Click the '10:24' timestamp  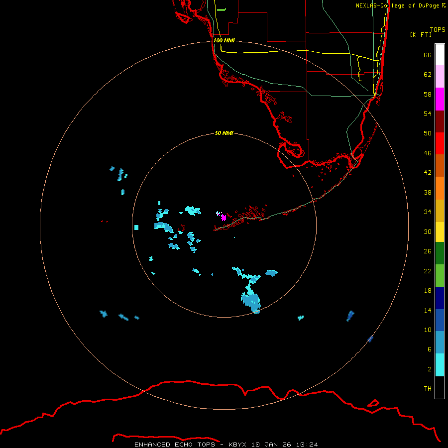(307, 445)
